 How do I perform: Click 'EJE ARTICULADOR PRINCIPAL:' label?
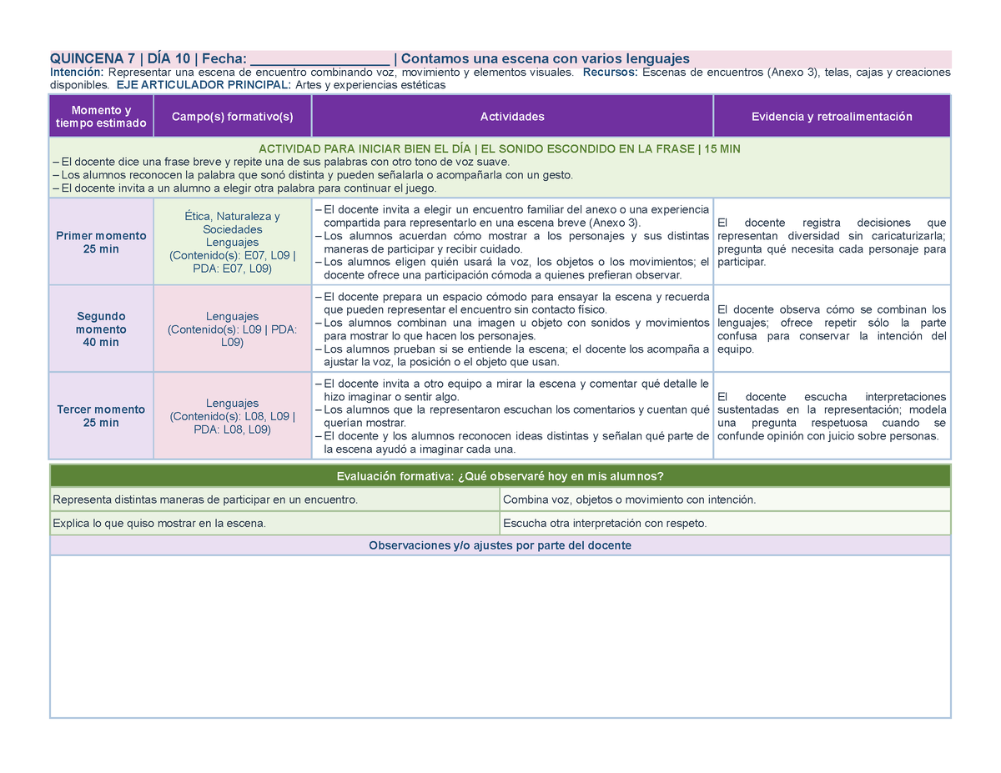(203, 85)
